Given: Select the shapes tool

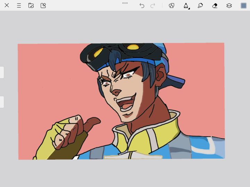Looking at the screenshot, I should (172, 6).
